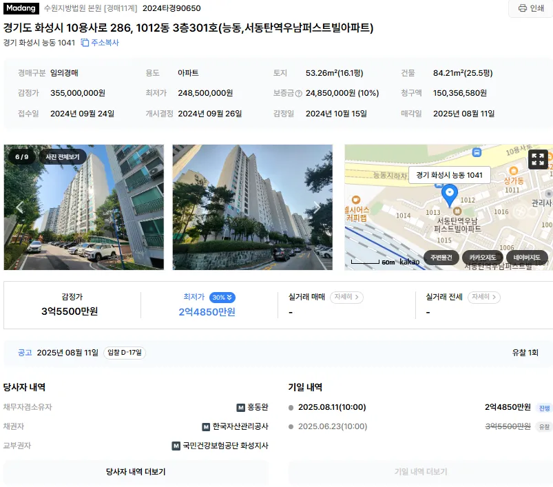Viewport: 553px width, 487px height.
Task: Open the first apartment photo thumbnail
Action: tap(84, 207)
